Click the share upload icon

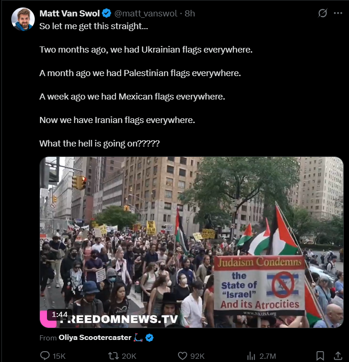(338, 356)
